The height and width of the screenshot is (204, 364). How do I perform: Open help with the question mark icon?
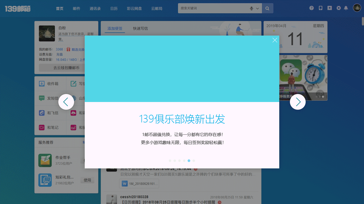pyautogui.click(x=311, y=8)
